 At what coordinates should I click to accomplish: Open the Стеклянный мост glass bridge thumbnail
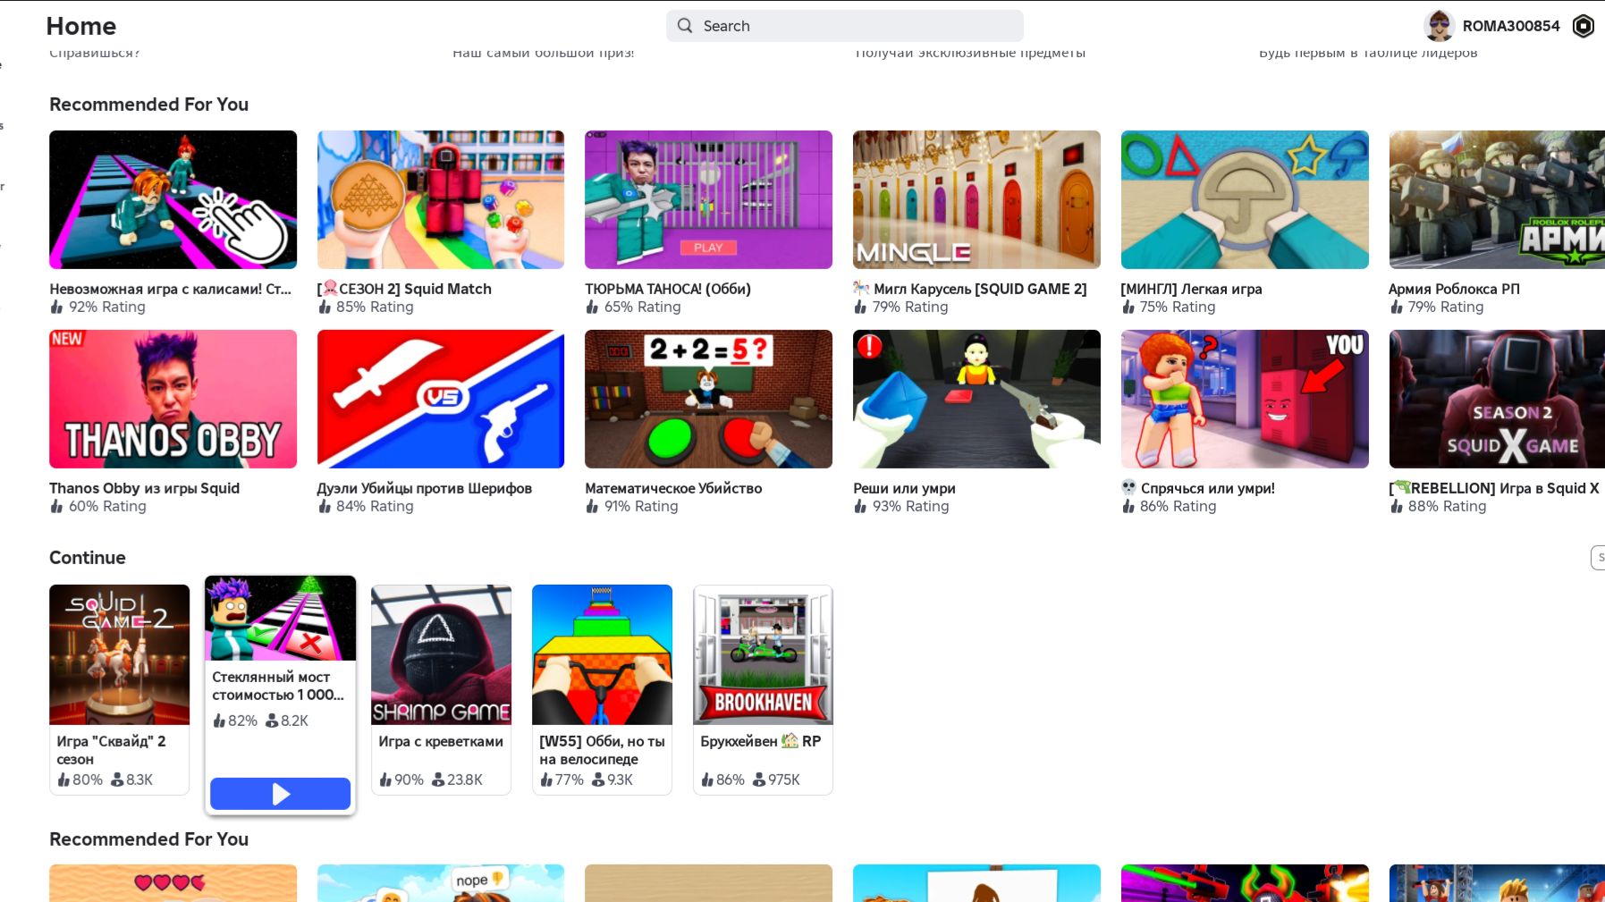tap(280, 618)
